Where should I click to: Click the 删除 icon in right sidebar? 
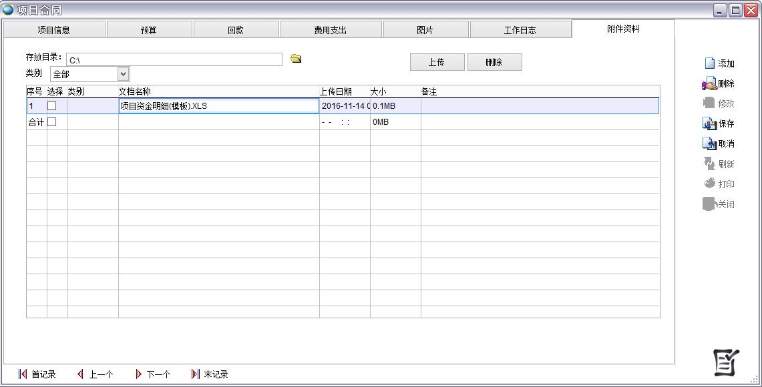coord(719,83)
